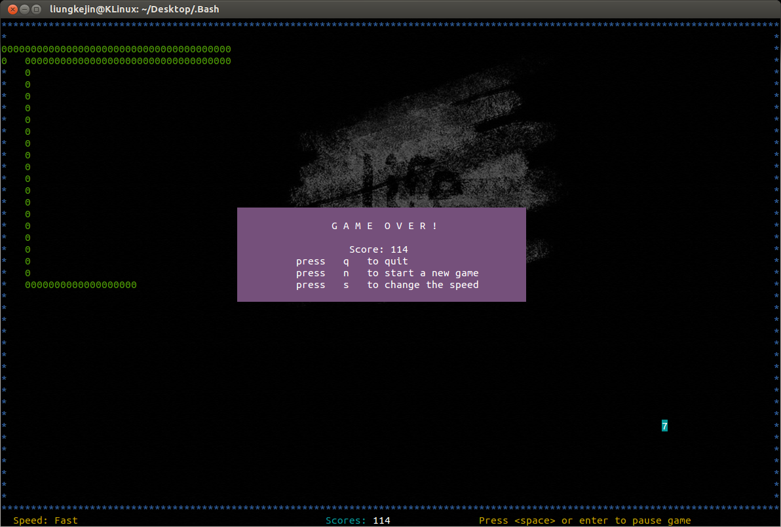Click the GAME OVER! heading
This screenshot has height=527, width=781.
[384, 226]
